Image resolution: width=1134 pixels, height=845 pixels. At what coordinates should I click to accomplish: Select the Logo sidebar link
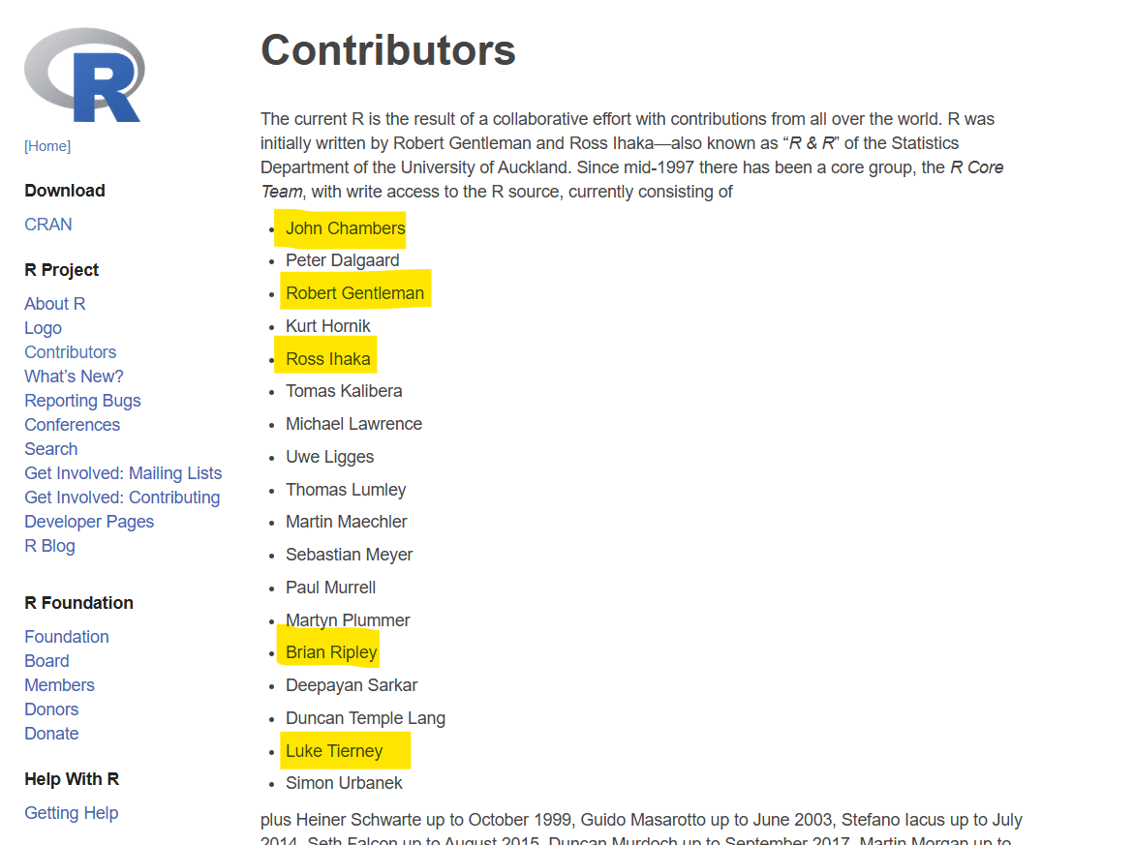44,328
